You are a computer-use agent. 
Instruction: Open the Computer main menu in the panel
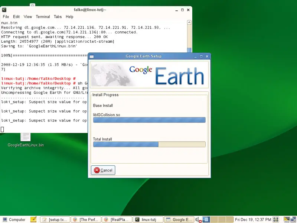14,220
